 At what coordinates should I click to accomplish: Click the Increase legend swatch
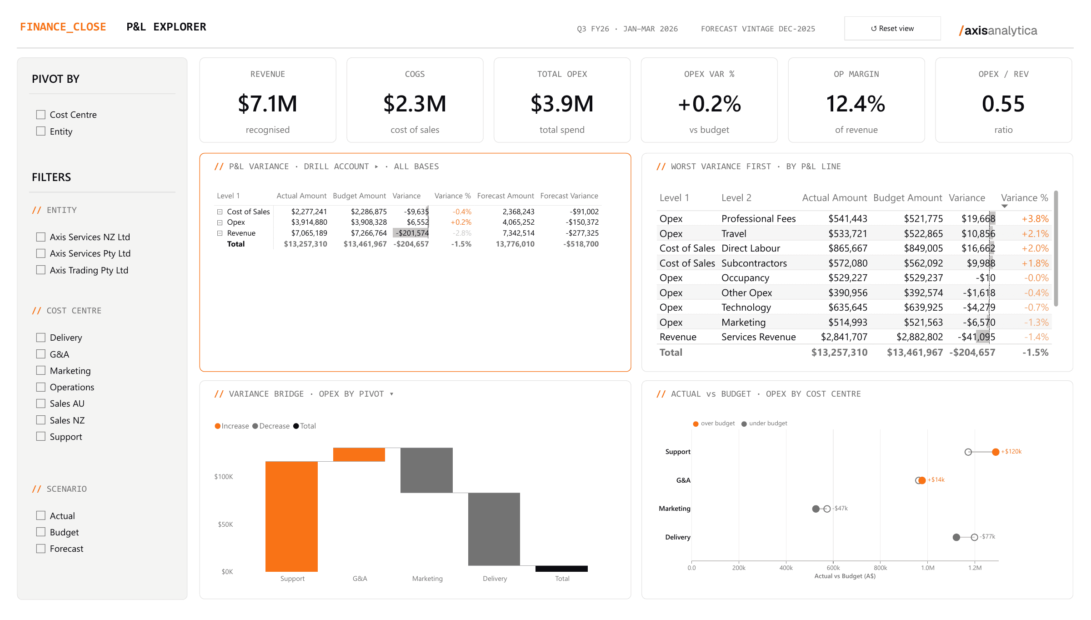tap(218, 426)
